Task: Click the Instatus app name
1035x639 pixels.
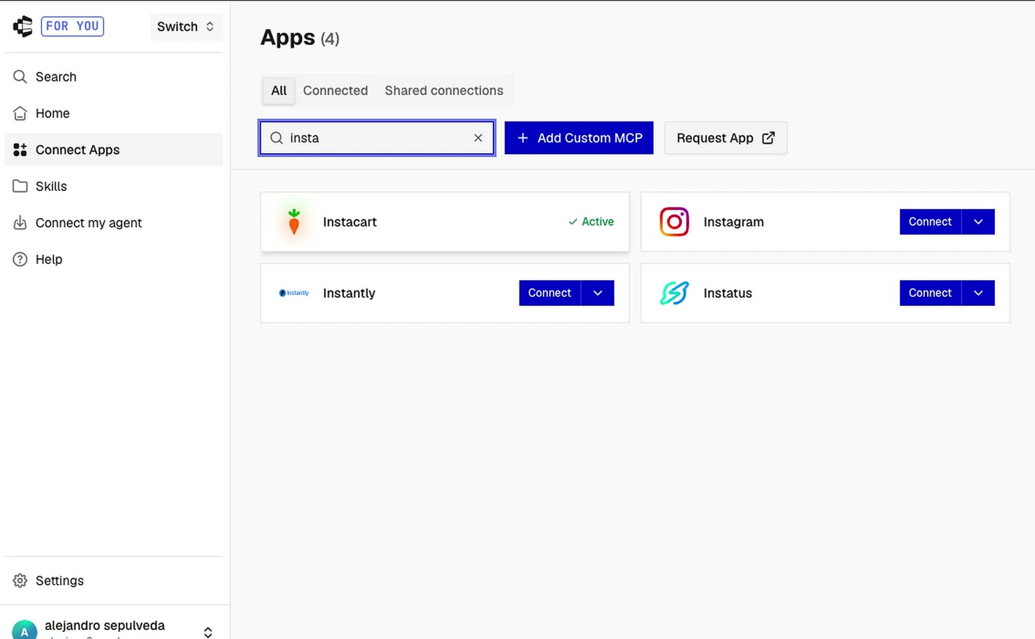Action: pyautogui.click(x=728, y=293)
